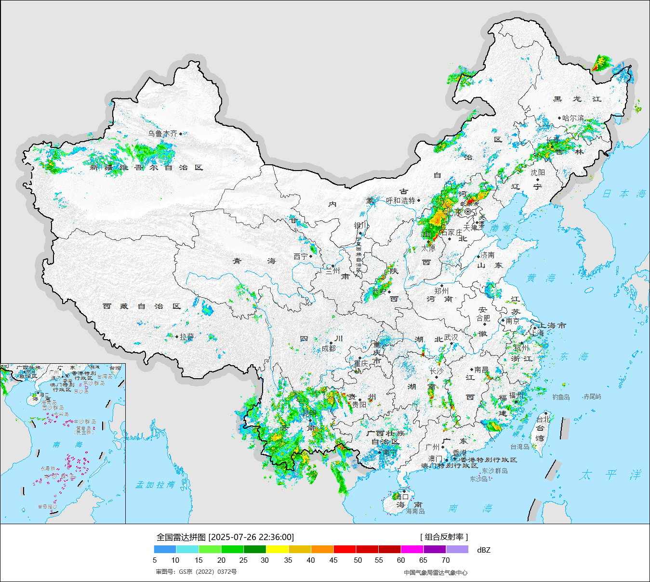Click the 全国雷达拼图 timestamp title
This screenshot has height=582, width=650.
(x=225, y=537)
